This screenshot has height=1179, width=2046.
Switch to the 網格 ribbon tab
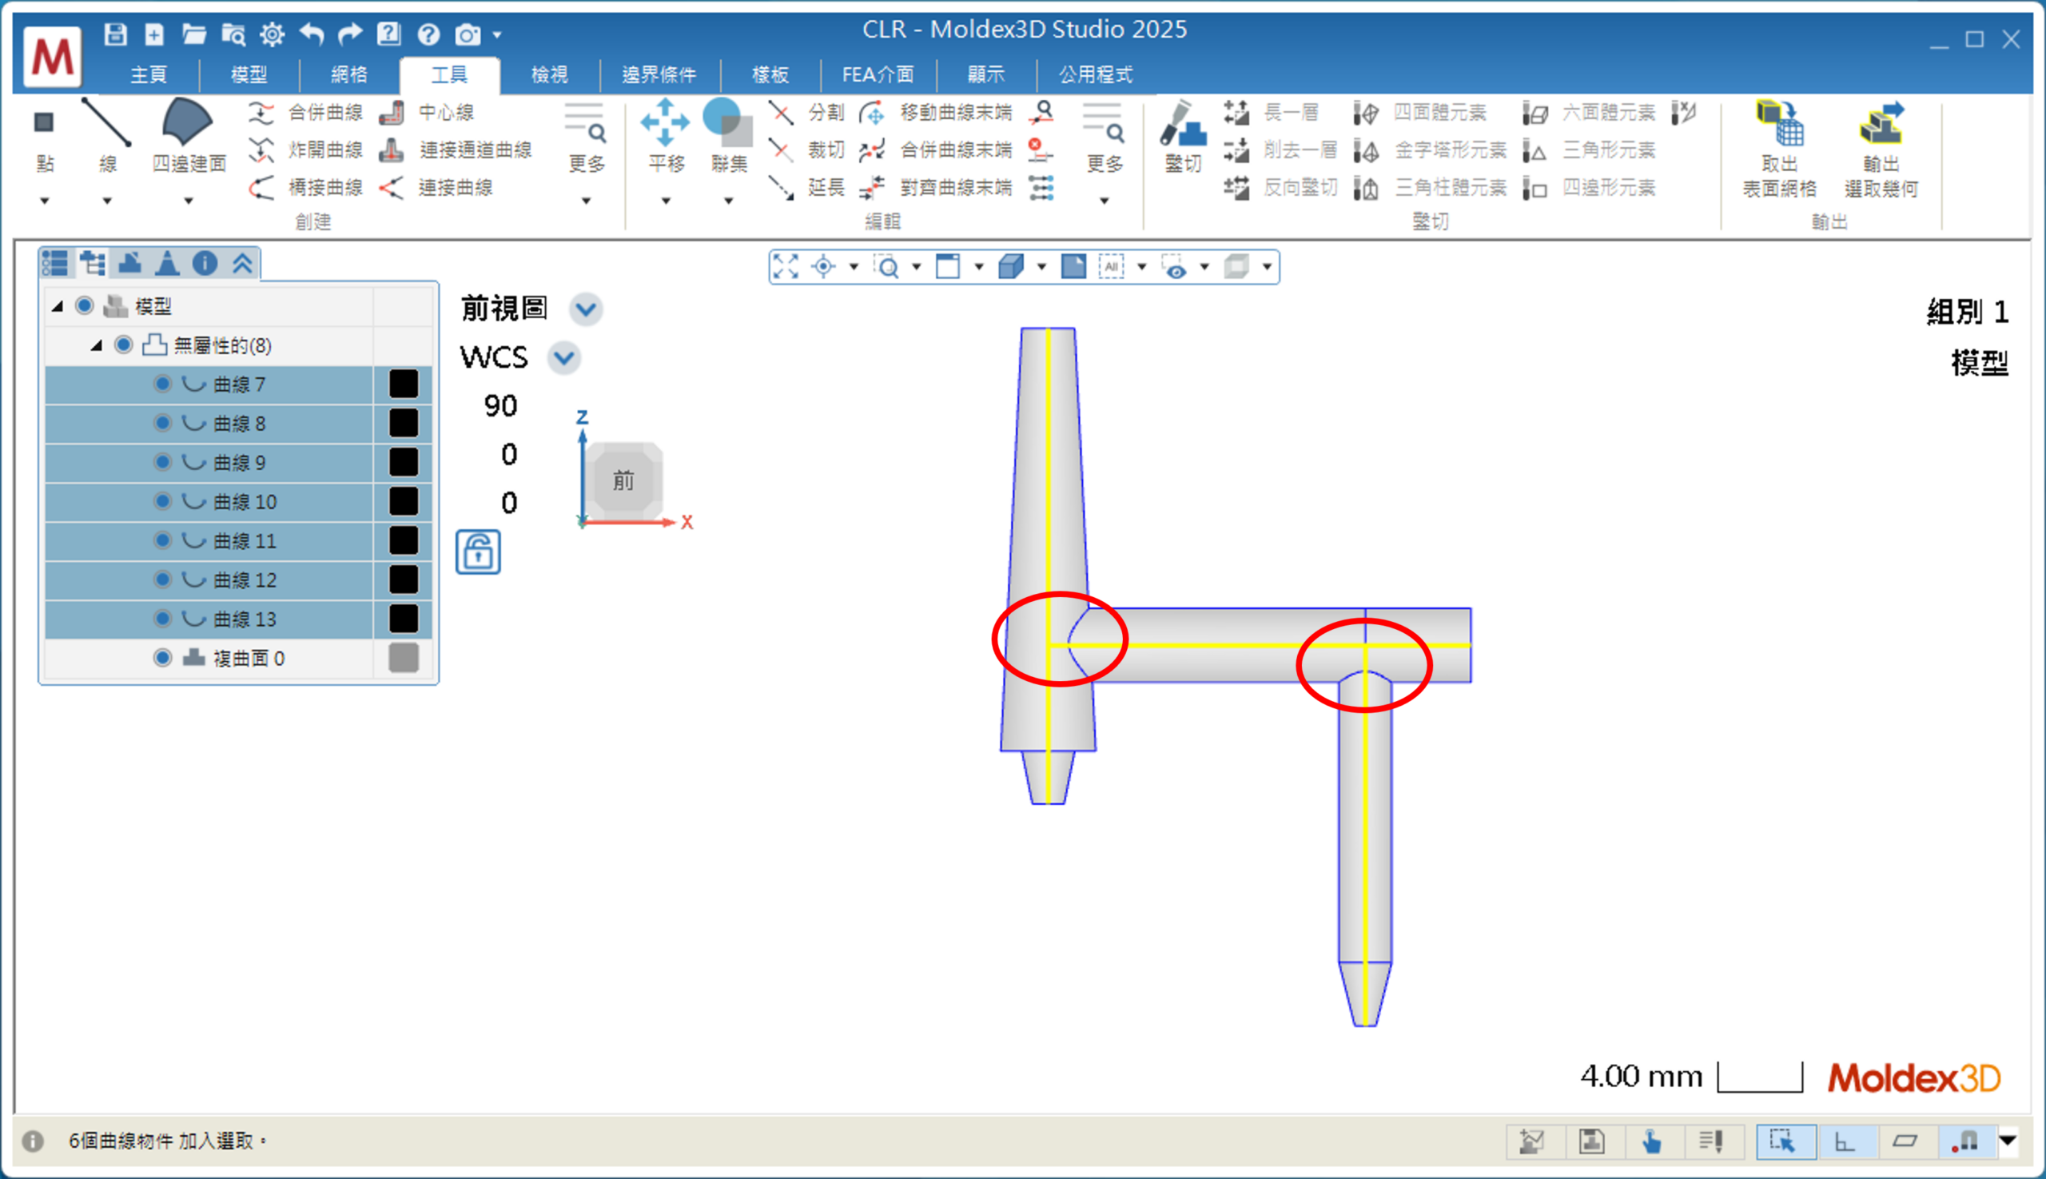(349, 75)
